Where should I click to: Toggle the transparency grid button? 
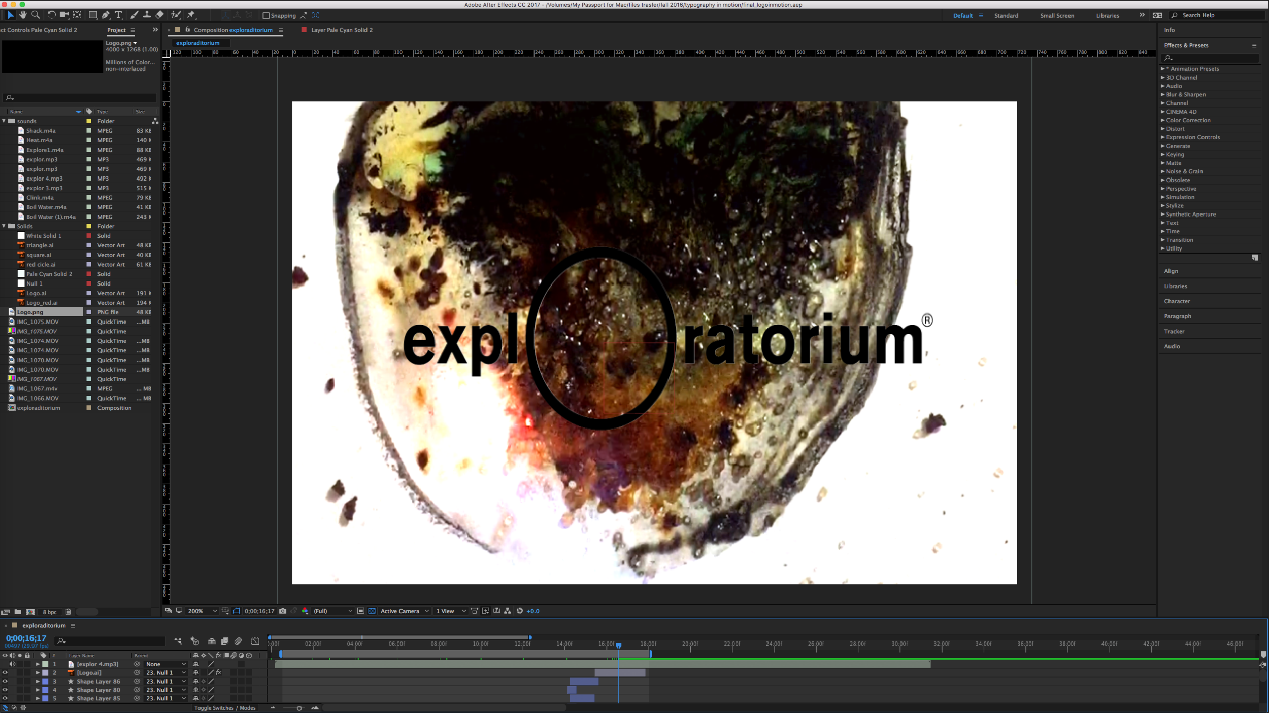(372, 611)
